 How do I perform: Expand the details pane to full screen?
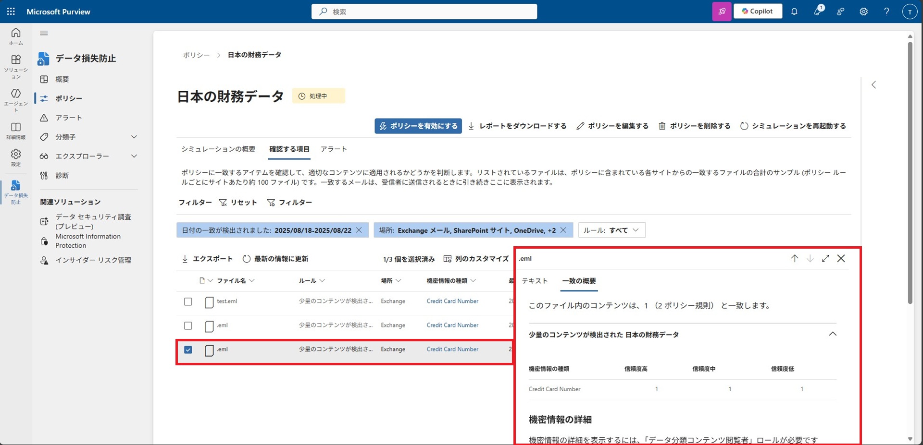(825, 258)
